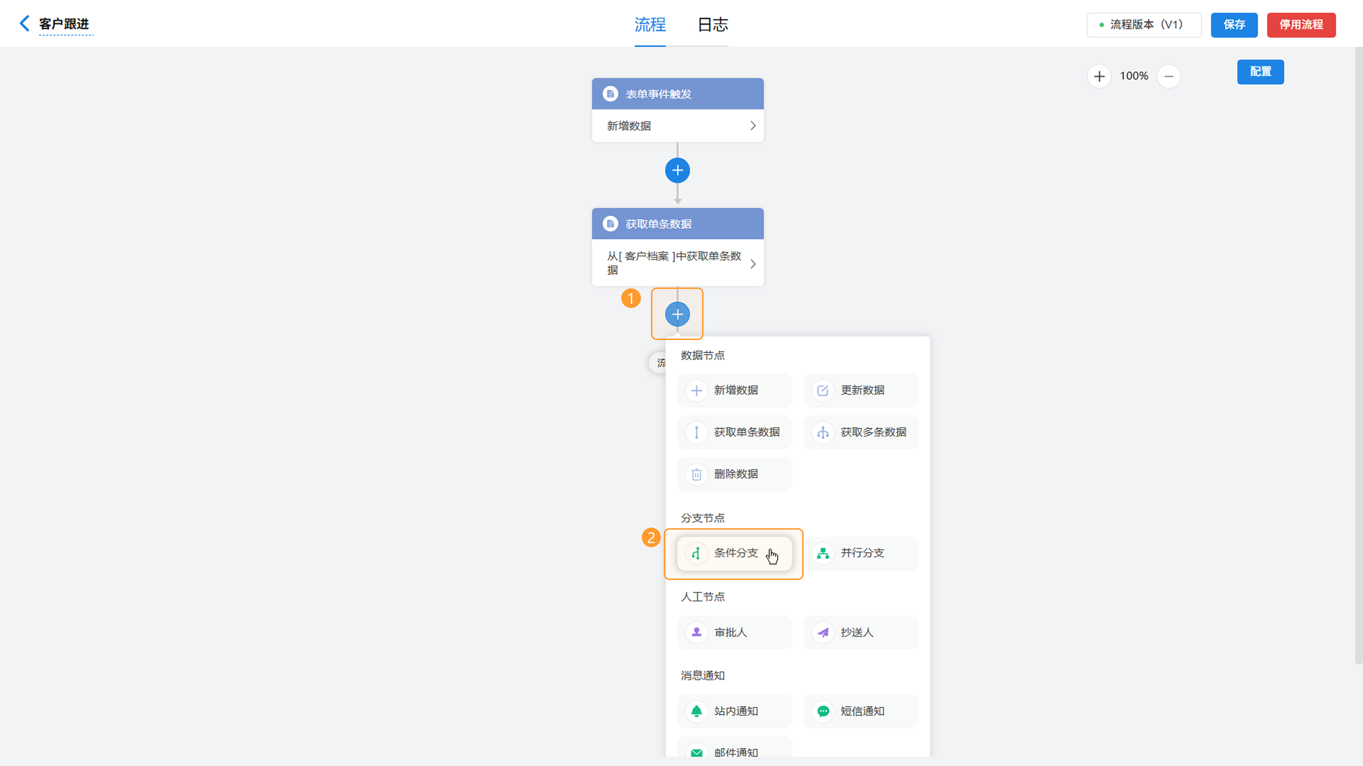The height and width of the screenshot is (766, 1363).
Task: Select the 表单事件触发 node header
Action: (x=677, y=94)
